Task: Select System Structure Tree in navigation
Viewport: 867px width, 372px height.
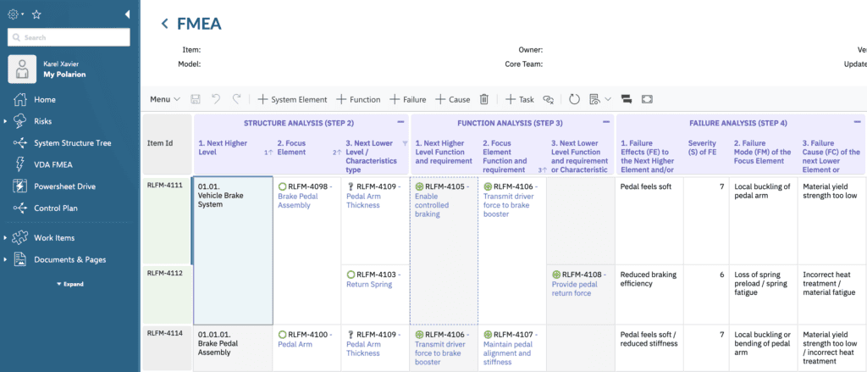Action: (x=72, y=143)
